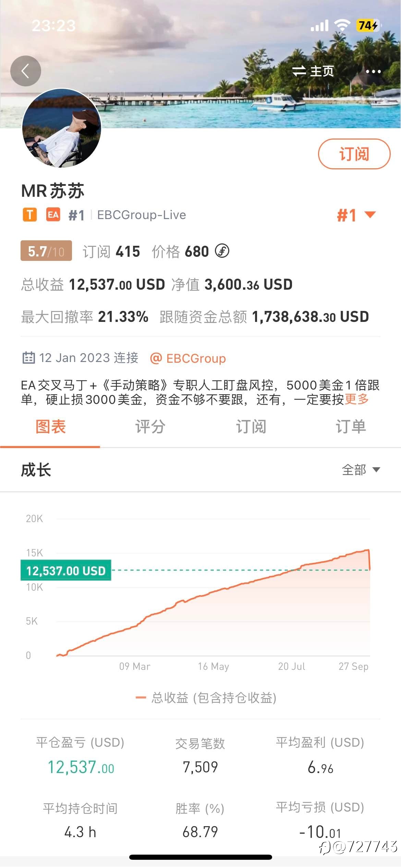Open the MR 苏苏 profile avatar
Image resolution: width=401 pixels, height=868 pixels.
[x=62, y=128]
